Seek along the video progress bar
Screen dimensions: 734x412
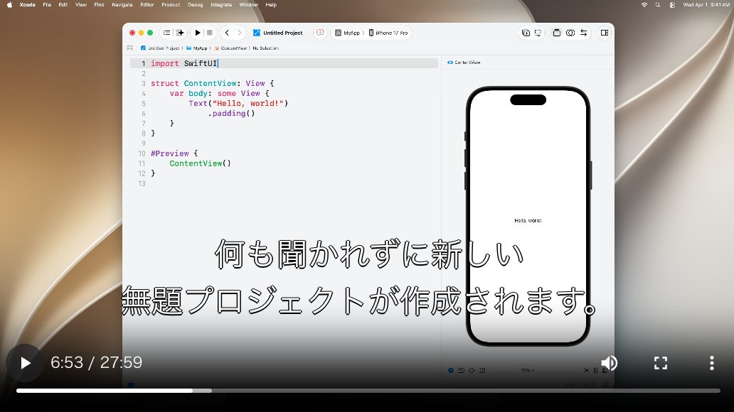pyautogui.click(x=368, y=391)
